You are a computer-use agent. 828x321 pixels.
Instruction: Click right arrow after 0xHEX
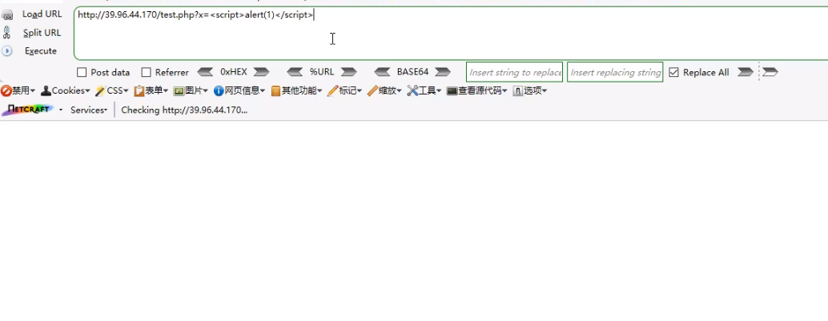coord(261,72)
